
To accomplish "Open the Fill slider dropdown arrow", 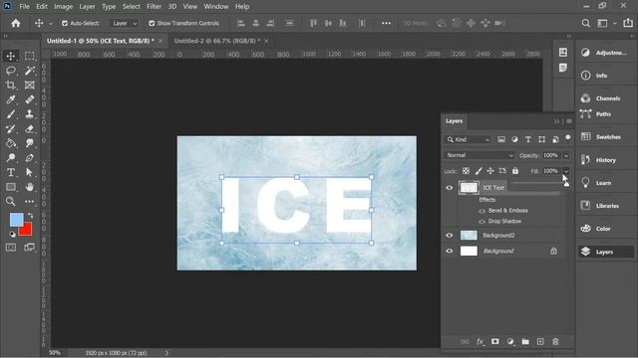I will [566, 171].
